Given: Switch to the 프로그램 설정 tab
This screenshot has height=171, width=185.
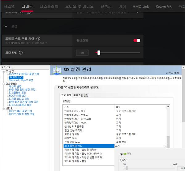Looking at the screenshot, I should pos(81,95).
